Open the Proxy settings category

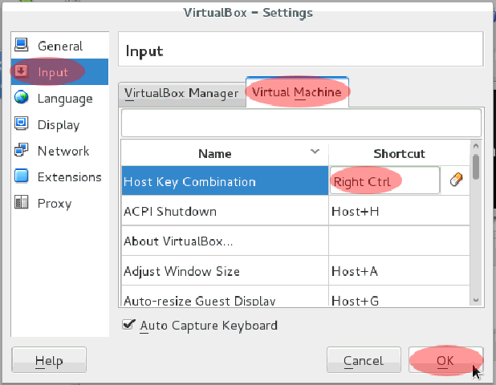[59, 203]
